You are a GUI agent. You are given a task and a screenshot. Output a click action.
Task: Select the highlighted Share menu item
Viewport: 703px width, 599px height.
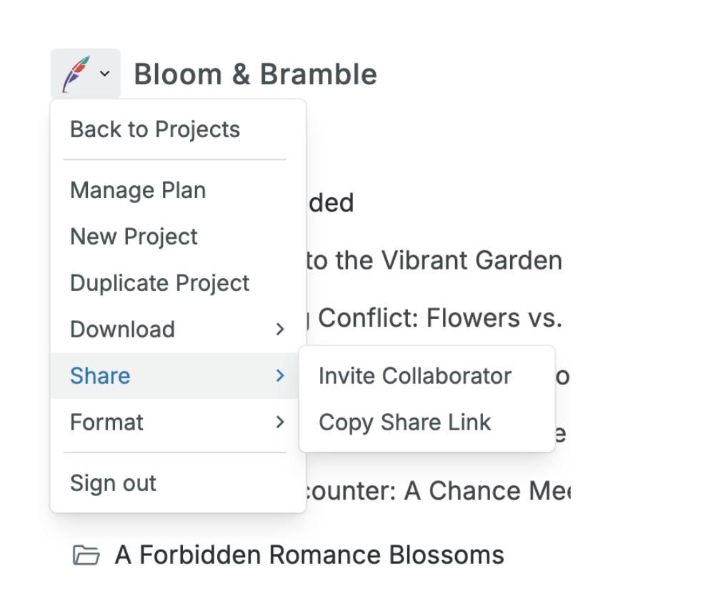(100, 376)
